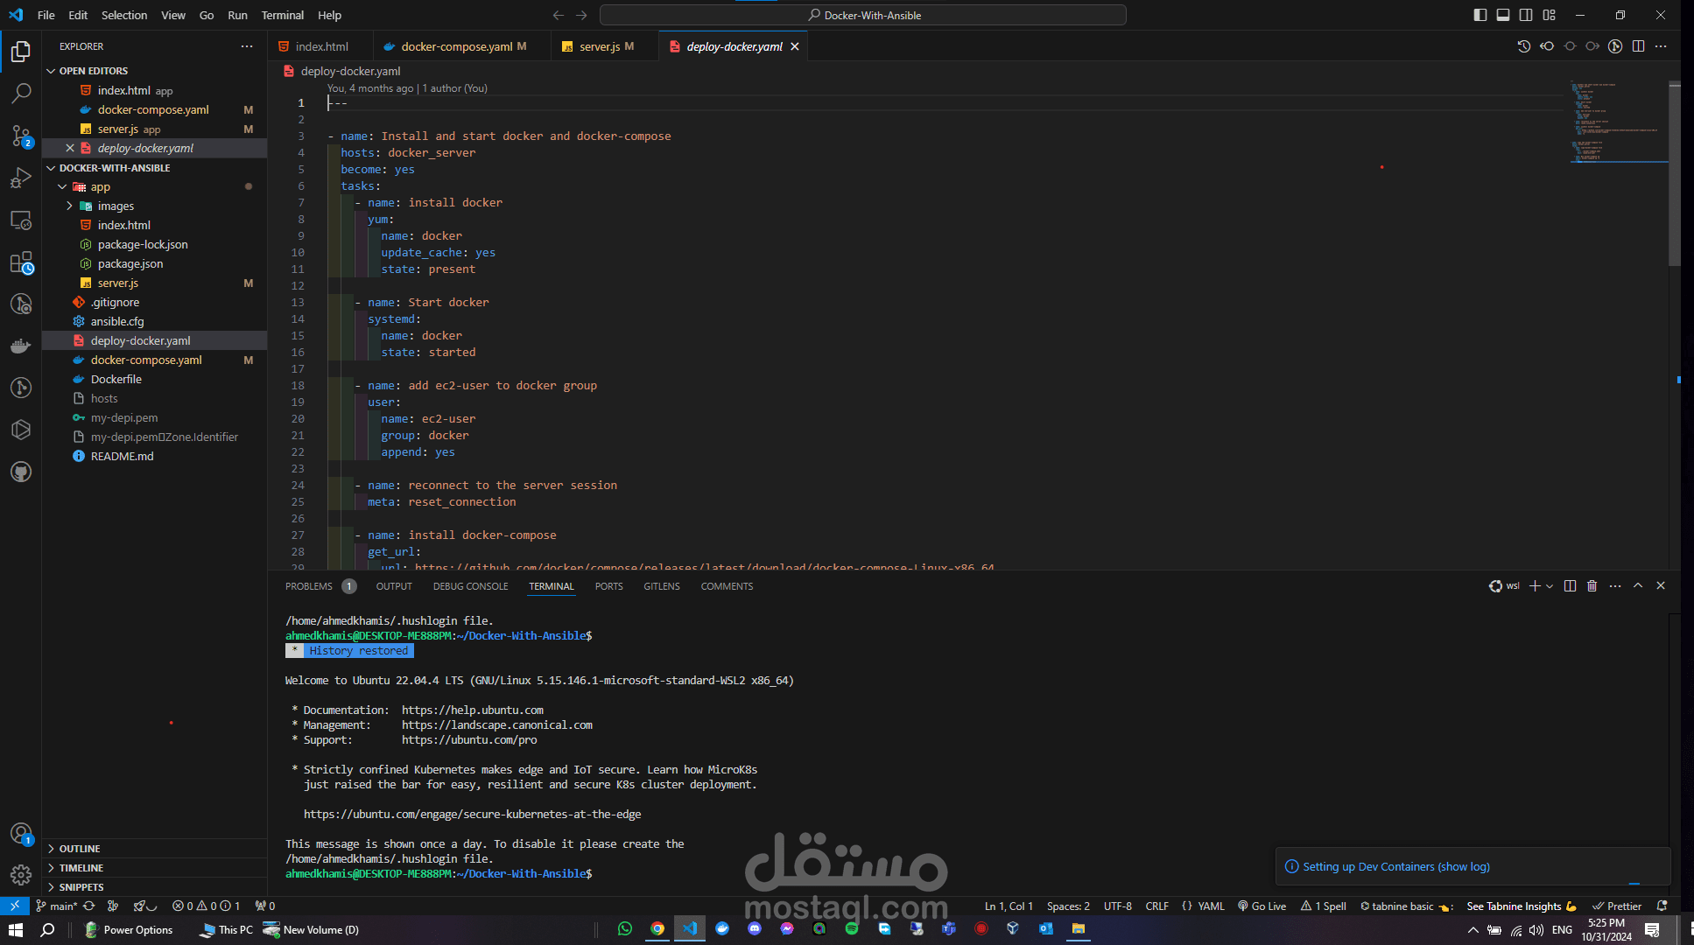
Task: Toggle the primary side bar visibility
Action: tap(1479, 15)
